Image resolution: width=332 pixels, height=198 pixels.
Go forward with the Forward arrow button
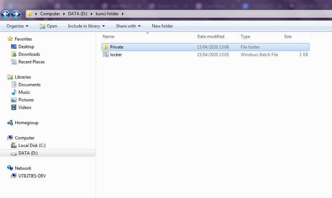[x=16, y=14]
